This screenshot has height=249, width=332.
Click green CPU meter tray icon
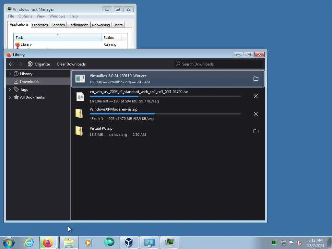[x=274, y=243]
